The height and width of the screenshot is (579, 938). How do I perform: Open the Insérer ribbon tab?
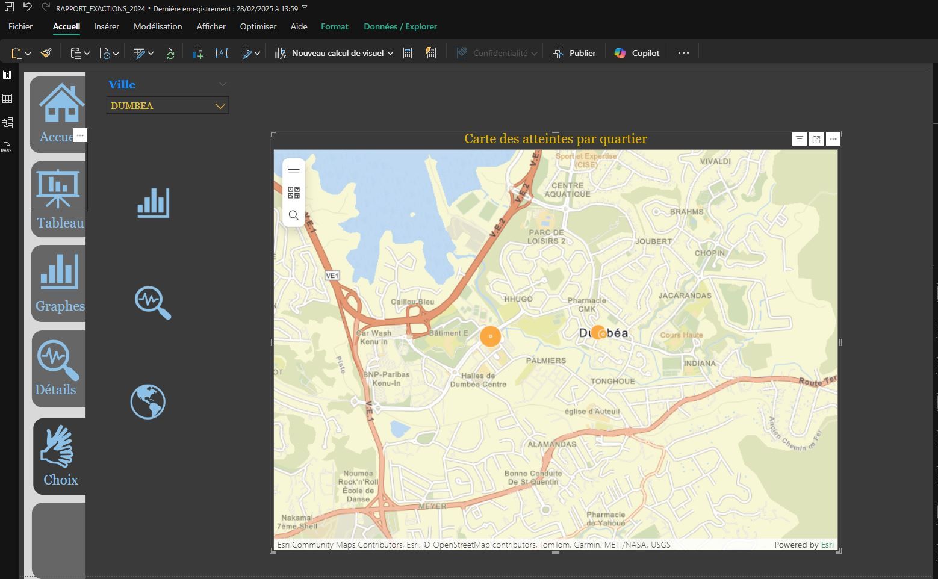pos(107,26)
